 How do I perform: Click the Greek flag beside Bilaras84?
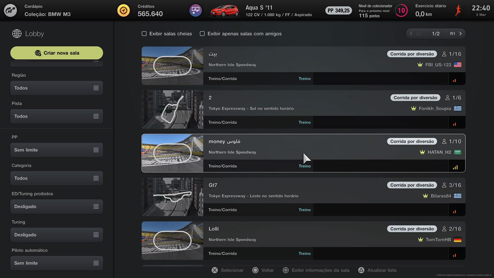click(457, 196)
